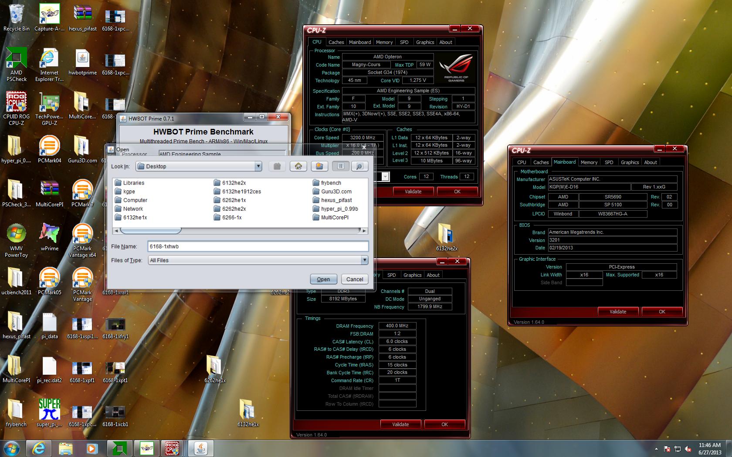Open the About tab in right CPU-Z window
Screen dimensions: 732x457
[x=651, y=162]
